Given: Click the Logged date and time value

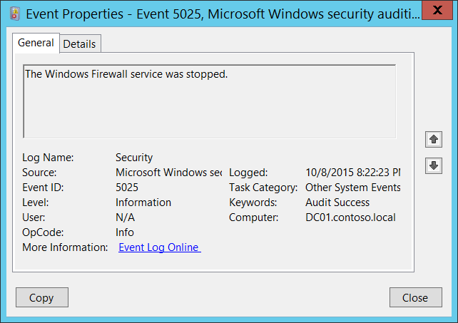Looking at the screenshot, I should pyautogui.click(x=352, y=173).
